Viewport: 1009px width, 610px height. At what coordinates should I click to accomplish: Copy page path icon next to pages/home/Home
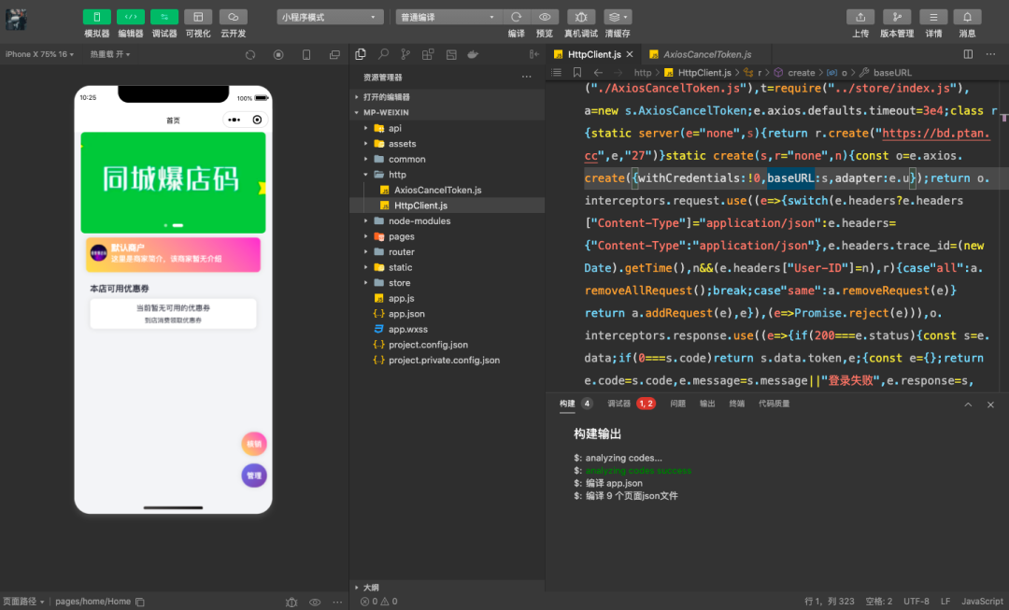click(x=139, y=602)
